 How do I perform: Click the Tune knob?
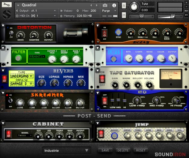point(134,7)
